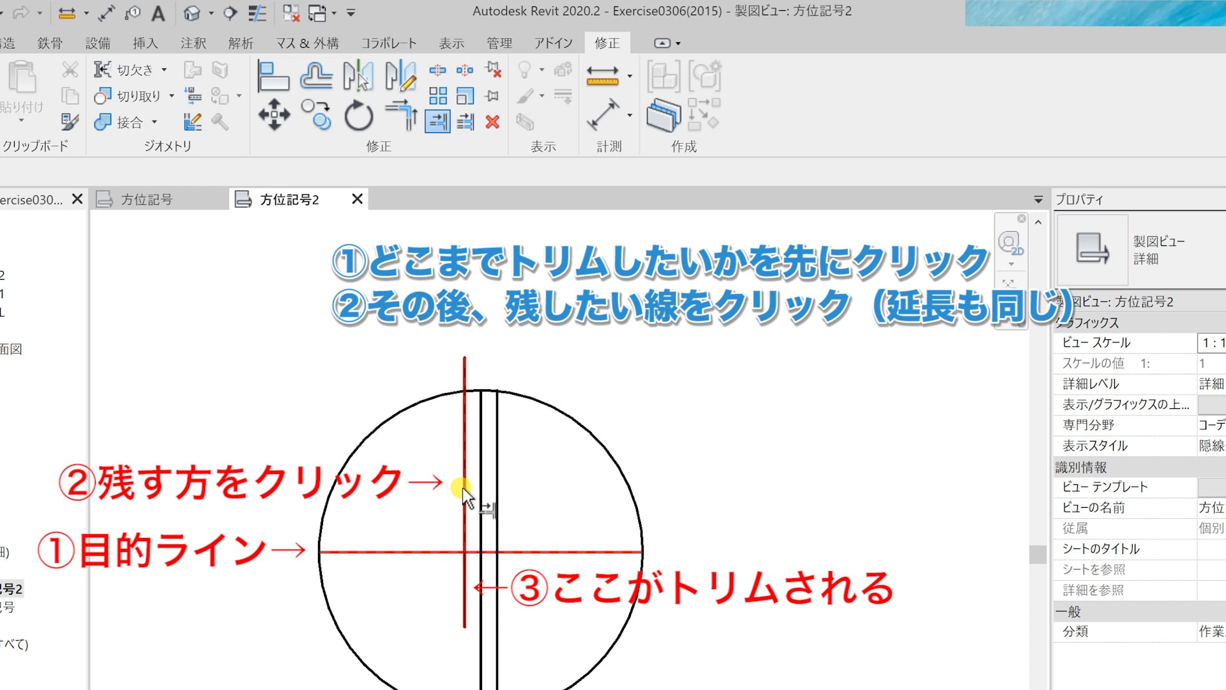Screen dimensions: 1226x690
Task: Click the Align tool icon
Action: tap(273, 76)
